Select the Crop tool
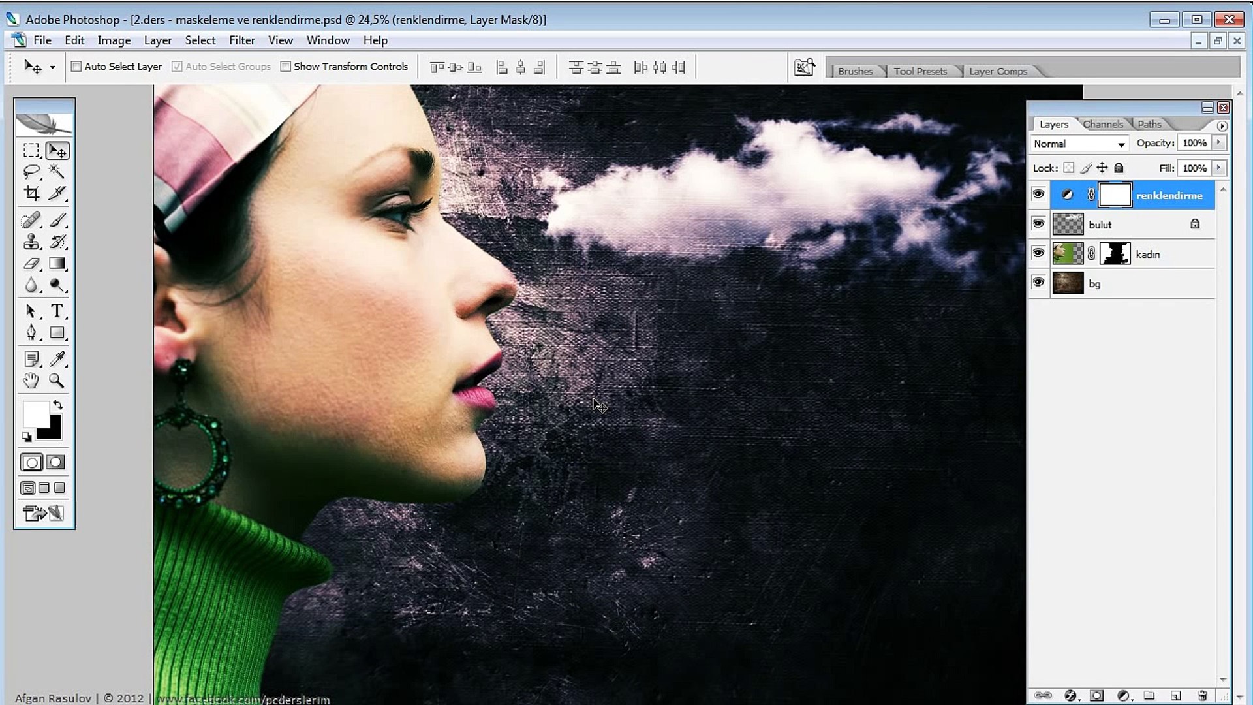Image resolution: width=1253 pixels, height=705 pixels. click(x=31, y=193)
